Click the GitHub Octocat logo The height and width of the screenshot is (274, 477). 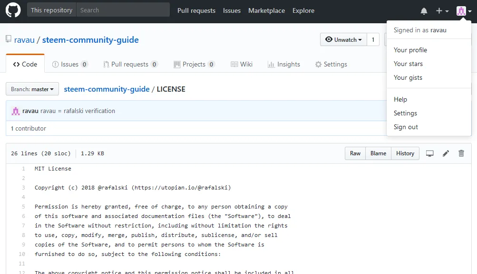[13, 10]
